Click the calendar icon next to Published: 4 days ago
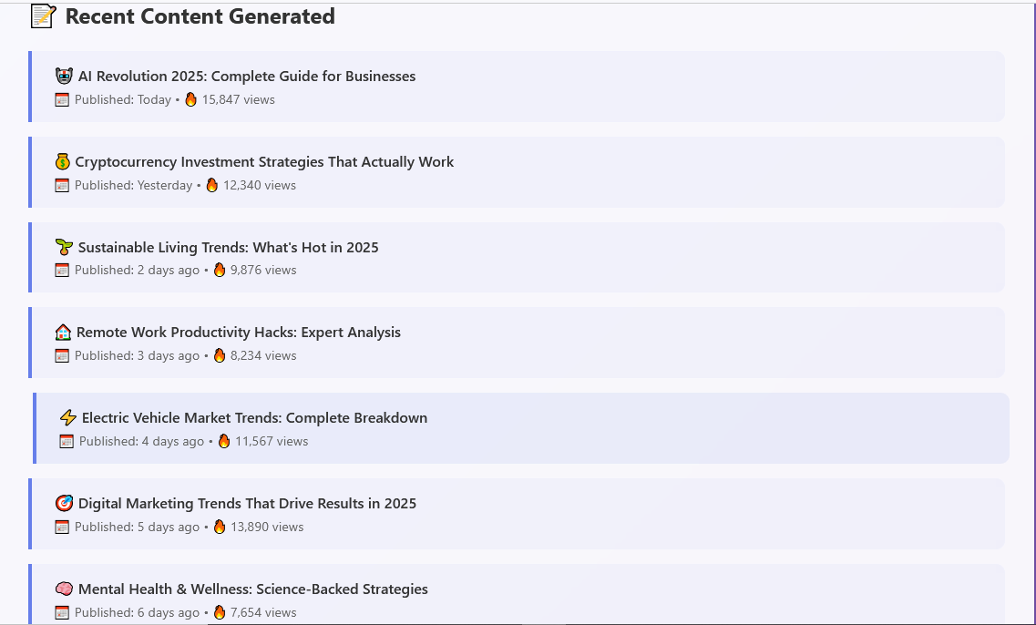 tap(67, 441)
